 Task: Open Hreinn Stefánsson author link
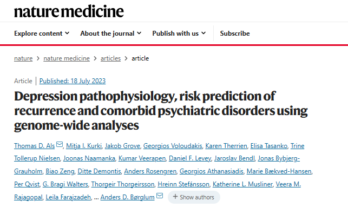(x=183, y=184)
